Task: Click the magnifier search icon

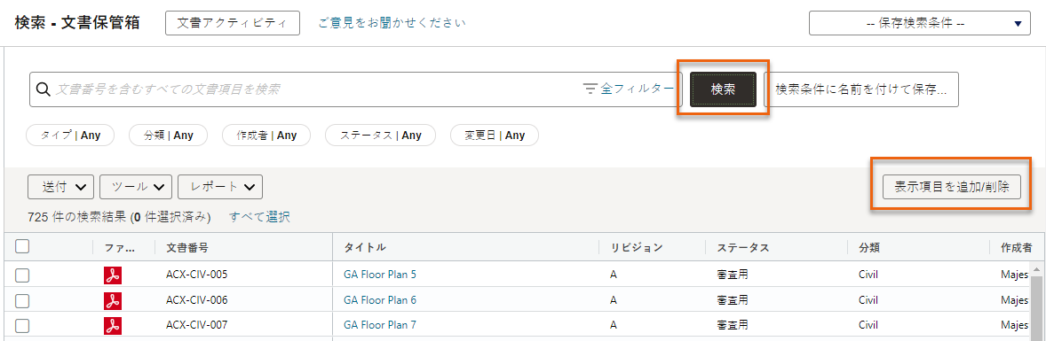Action: pyautogui.click(x=44, y=89)
